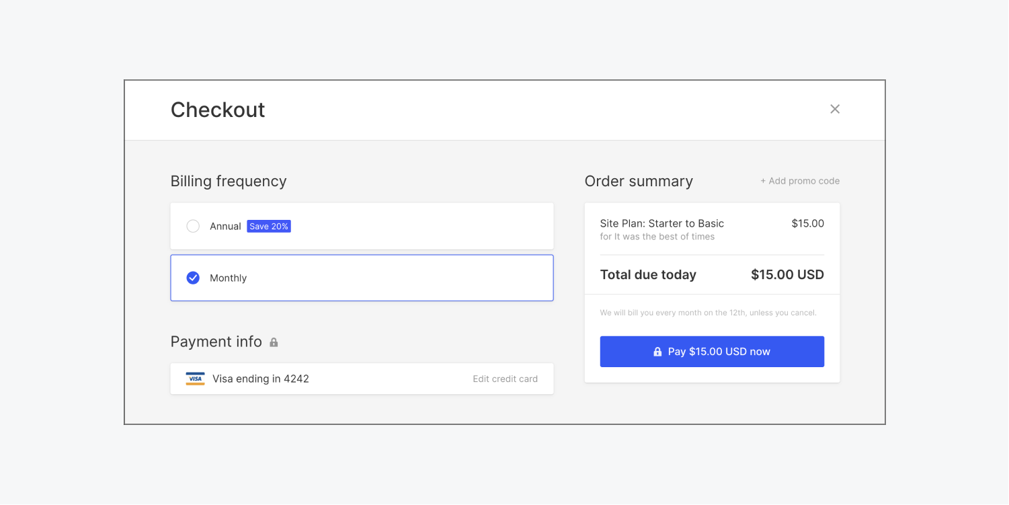Image resolution: width=1009 pixels, height=505 pixels.
Task: Click the checked Monthly radio button
Action: 193,278
